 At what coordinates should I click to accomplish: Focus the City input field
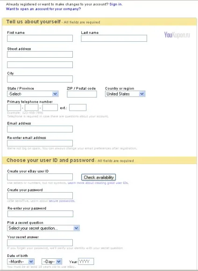point(40,79)
